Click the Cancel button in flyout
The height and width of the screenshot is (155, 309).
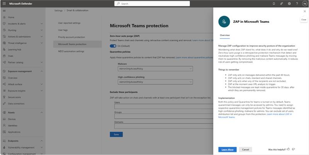[x=245, y=150]
